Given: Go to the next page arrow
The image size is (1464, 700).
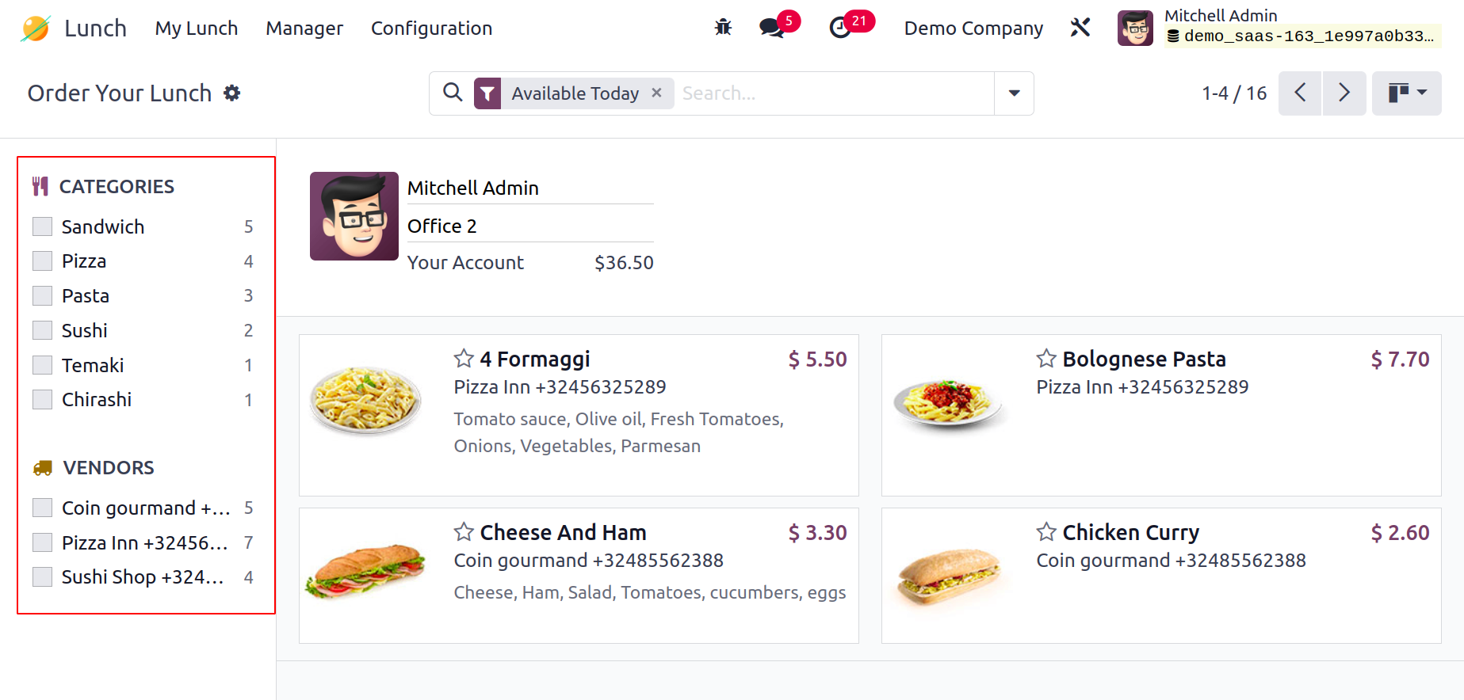Looking at the screenshot, I should pyautogui.click(x=1344, y=93).
